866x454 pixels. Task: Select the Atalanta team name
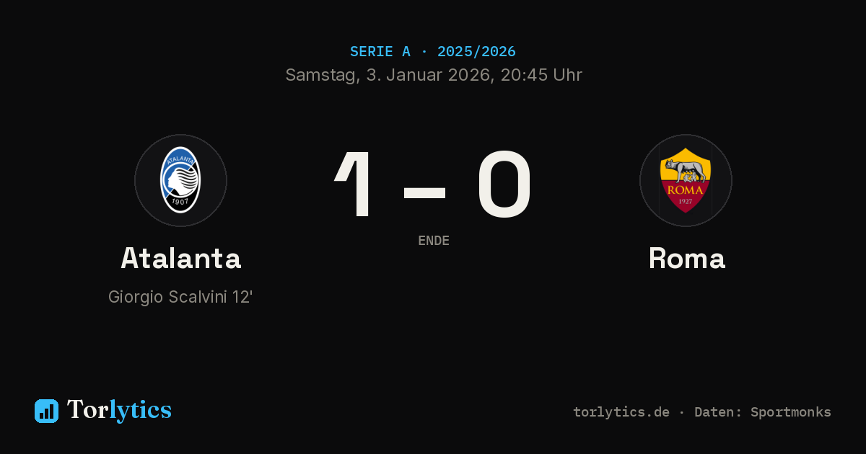(180, 258)
